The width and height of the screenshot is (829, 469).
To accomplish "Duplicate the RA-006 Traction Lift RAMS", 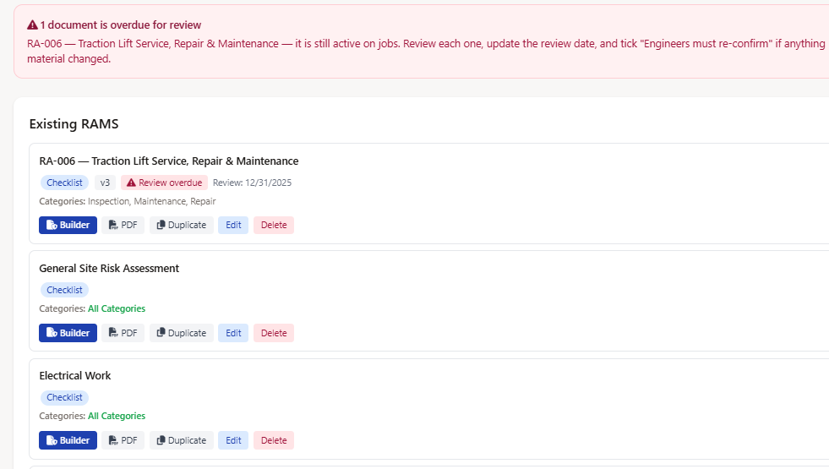I will tap(182, 226).
